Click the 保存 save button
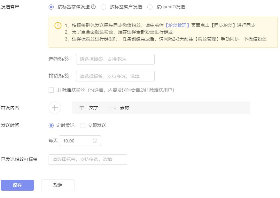The width and height of the screenshot is (280, 198). coord(17,185)
